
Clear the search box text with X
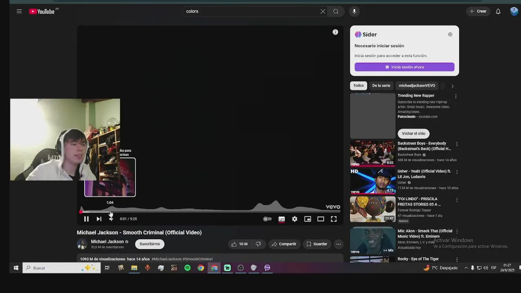[x=323, y=11]
